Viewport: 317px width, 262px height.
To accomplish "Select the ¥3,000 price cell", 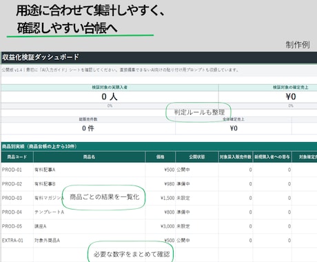I will click(160, 226).
